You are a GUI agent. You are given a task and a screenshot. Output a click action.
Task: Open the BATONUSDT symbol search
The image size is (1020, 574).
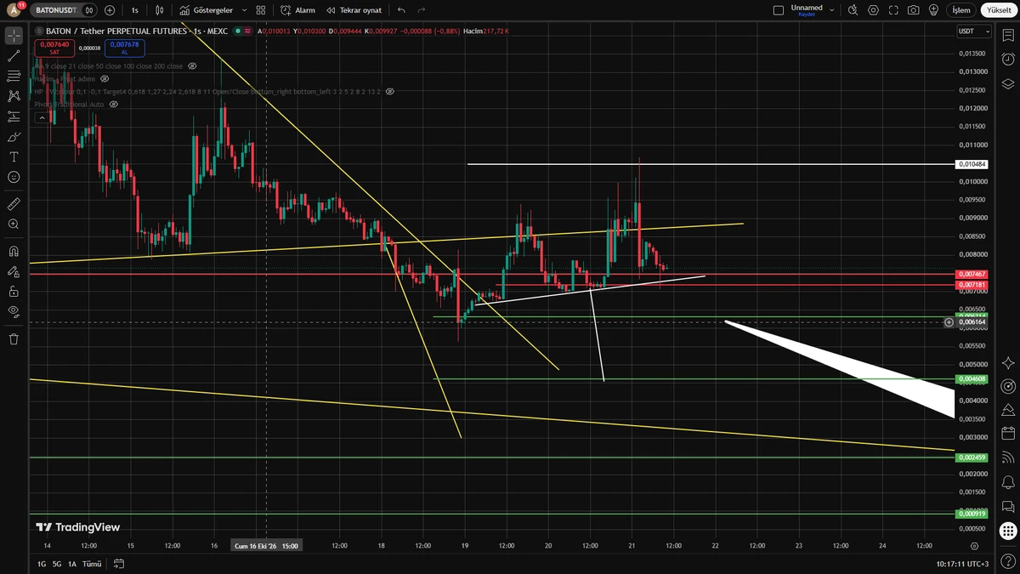[57, 10]
